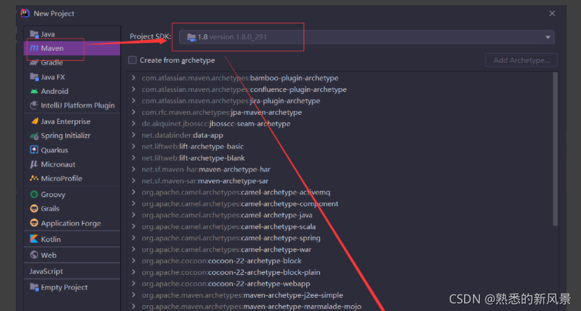
Task: Click the Quarkus icon
Action: pyautogui.click(x=34, y=149)
